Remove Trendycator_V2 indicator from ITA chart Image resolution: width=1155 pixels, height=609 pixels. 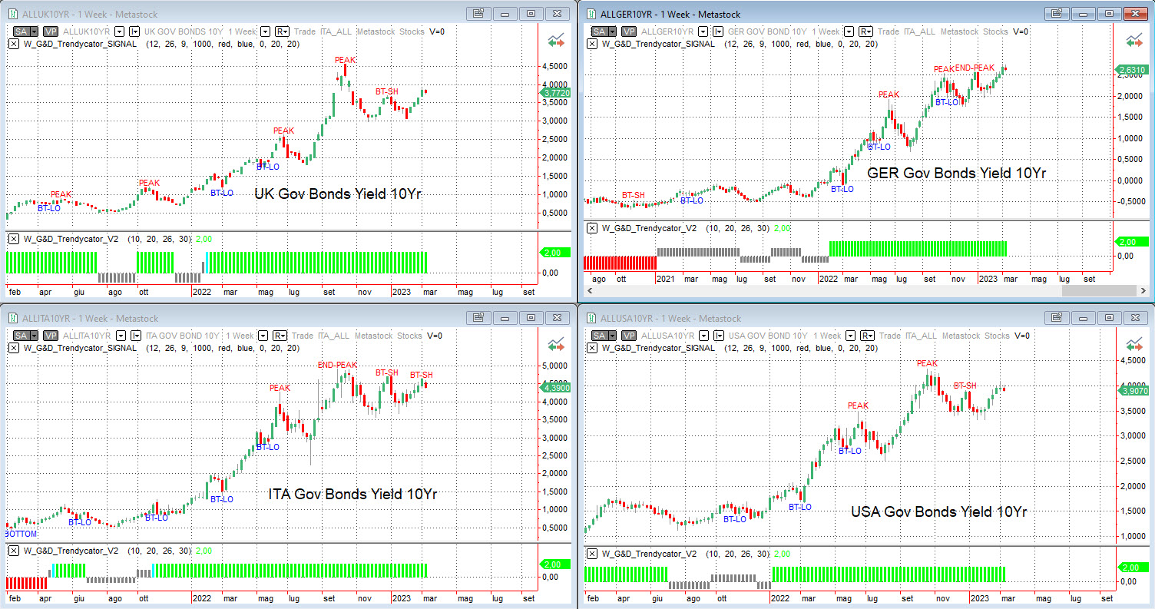point(12,551)
